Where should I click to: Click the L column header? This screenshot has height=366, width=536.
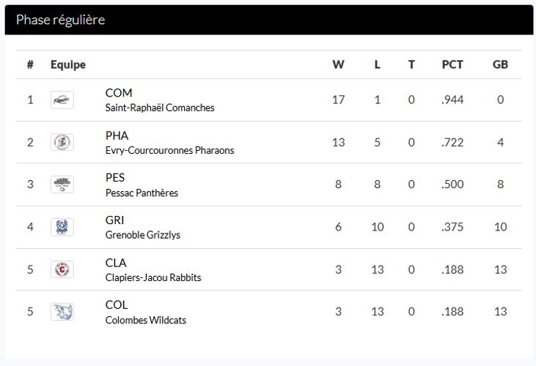point(377,64)
